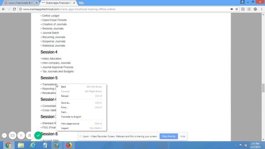Click the Mass Allocation item
Viewport: 265px width, 149px height.
(52, 59)
